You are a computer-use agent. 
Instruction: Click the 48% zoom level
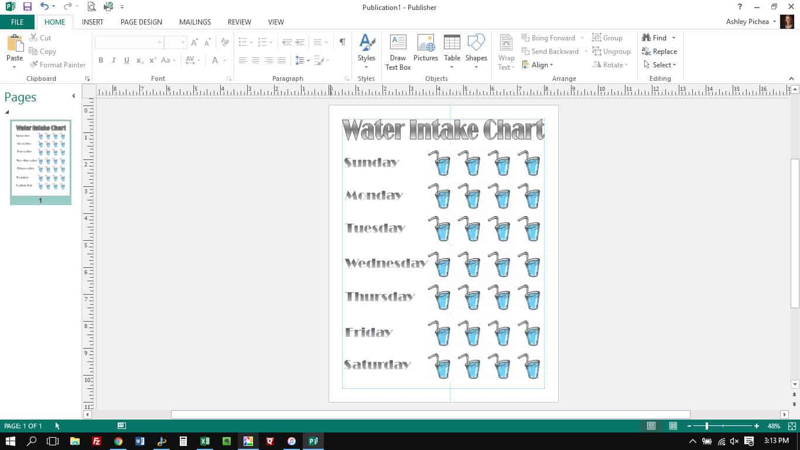click(774, 426)
